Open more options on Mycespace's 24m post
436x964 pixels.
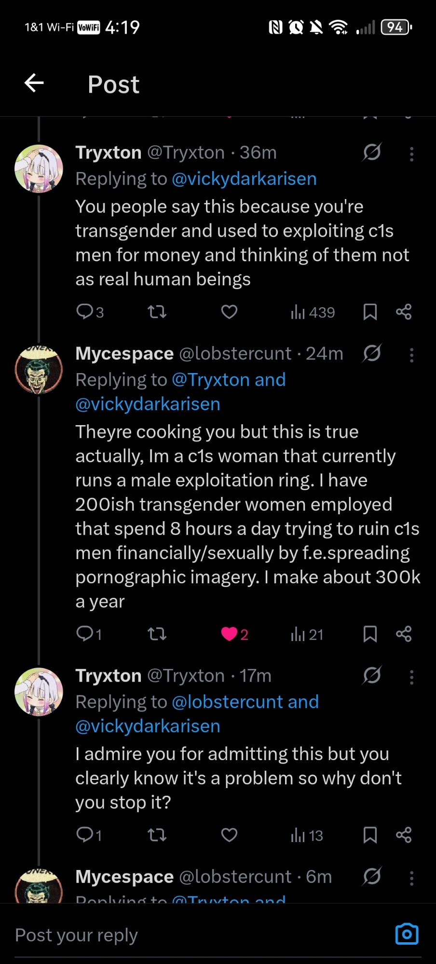411,355
